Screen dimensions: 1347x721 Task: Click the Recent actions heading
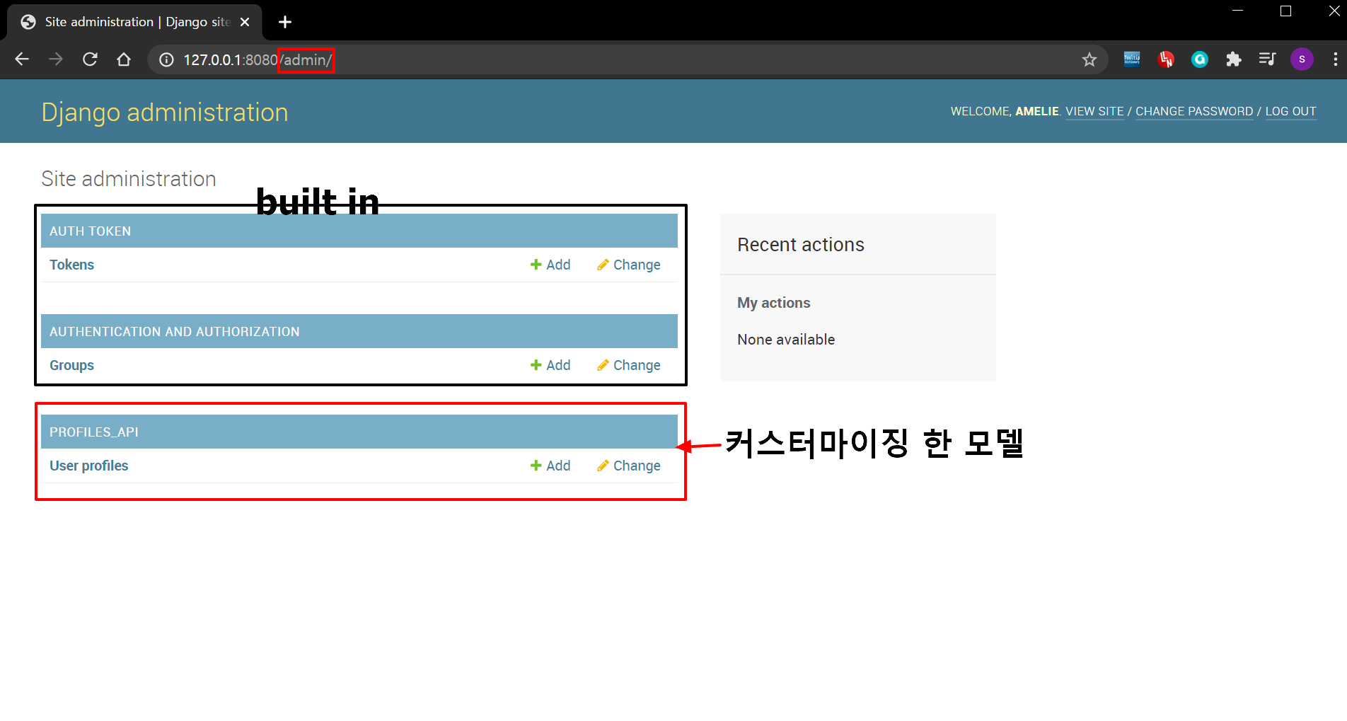[801, 245]
